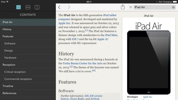This screenshot has width=178, height=100.
Task: Follow the iPad link in intro
Action: point(106,15)
